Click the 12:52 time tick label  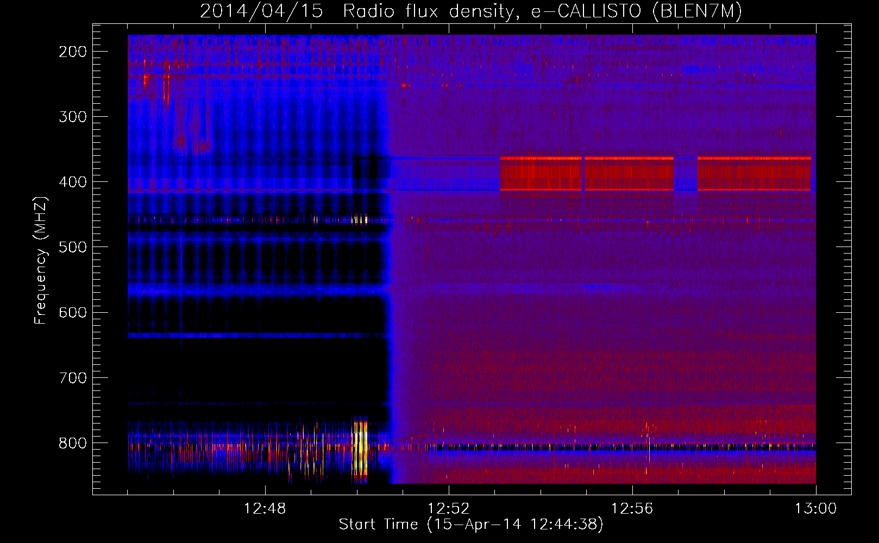(x=449, y=509)
